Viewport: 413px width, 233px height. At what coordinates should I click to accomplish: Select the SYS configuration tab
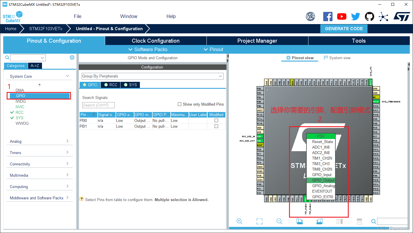130,85
